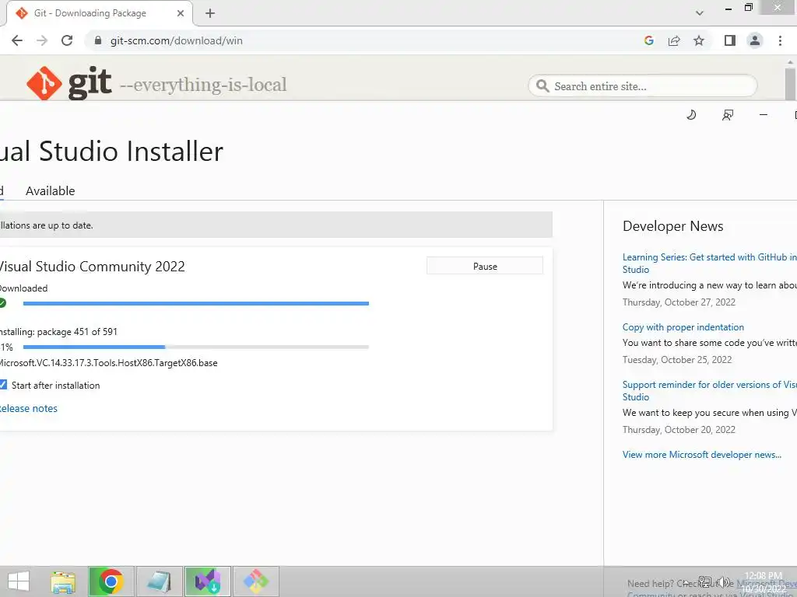Share this page via share icon
Screen dimensions: 797x597
click(674, 40)
